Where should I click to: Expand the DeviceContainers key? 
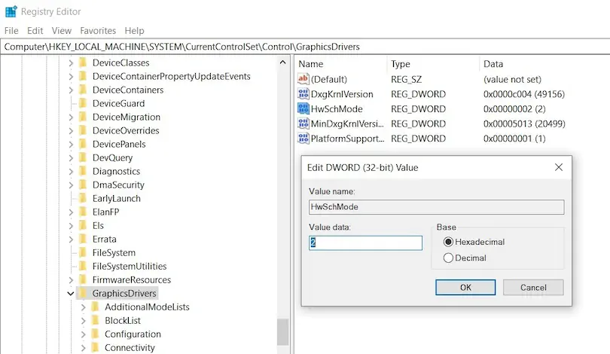tap(71, 90)
